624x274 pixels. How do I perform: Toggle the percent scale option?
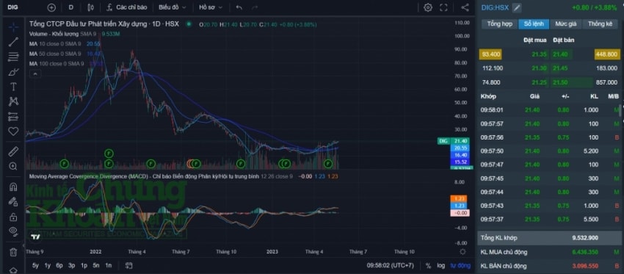428,266
